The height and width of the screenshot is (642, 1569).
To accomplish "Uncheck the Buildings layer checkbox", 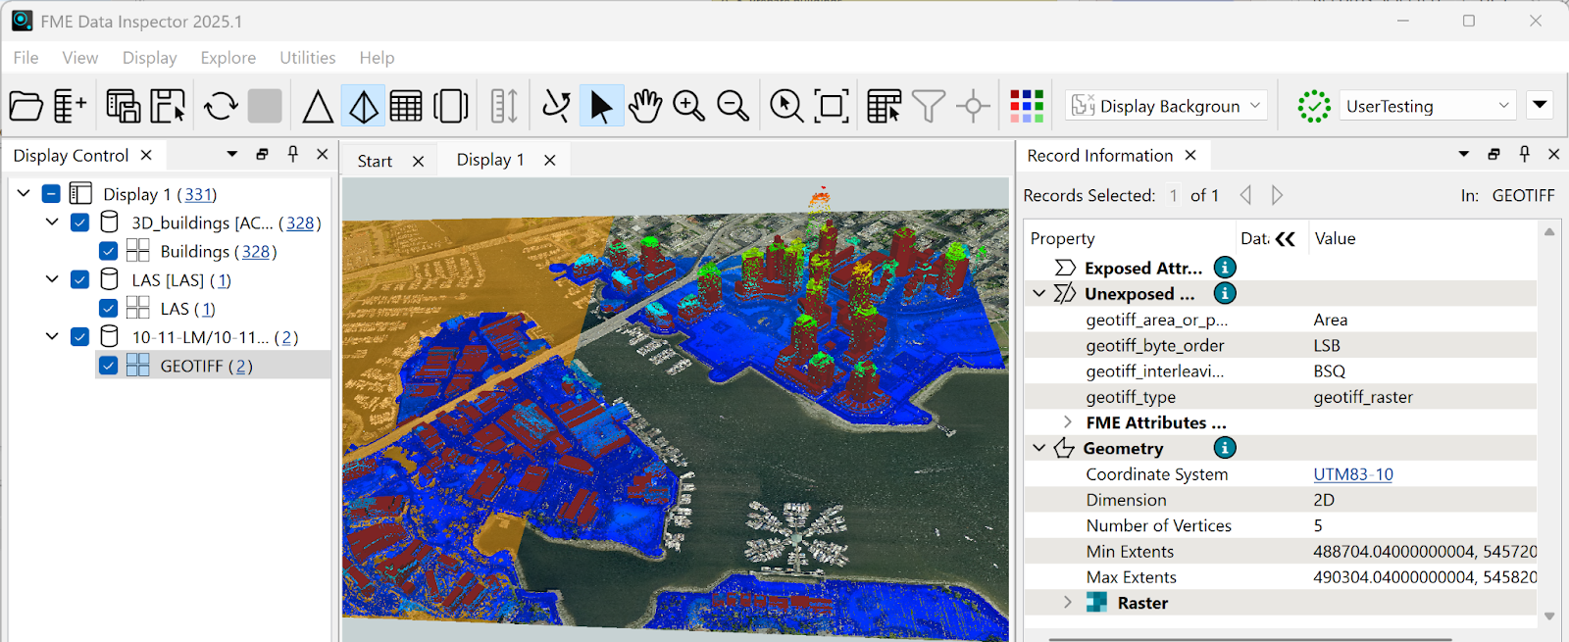I will [x=109, y=251].
